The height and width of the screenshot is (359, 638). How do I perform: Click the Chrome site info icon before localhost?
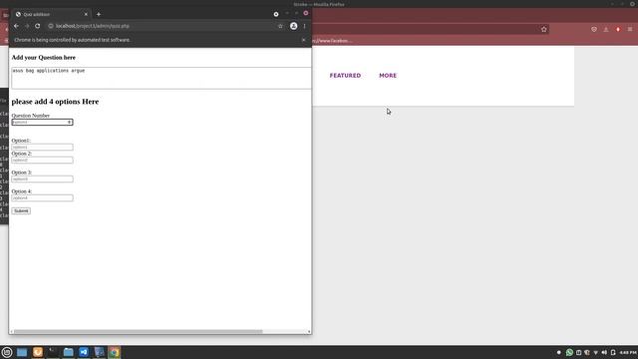[x=51, y=26]
